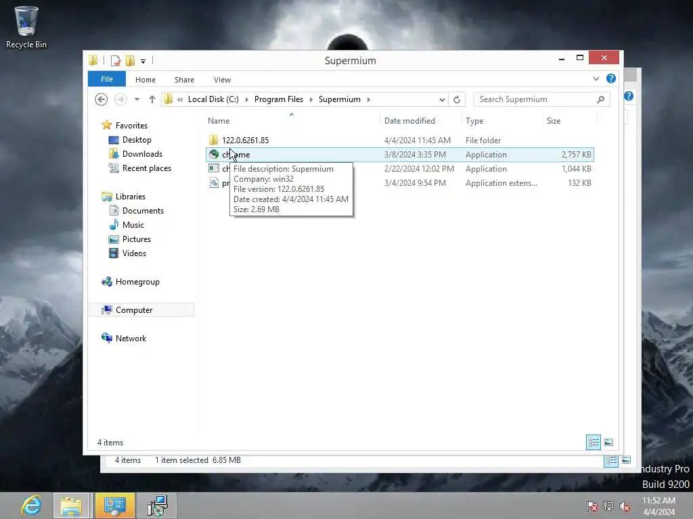Click the folder icon in the title bar
This screenshot has width=693, height=519.
(x=93, y=60)
